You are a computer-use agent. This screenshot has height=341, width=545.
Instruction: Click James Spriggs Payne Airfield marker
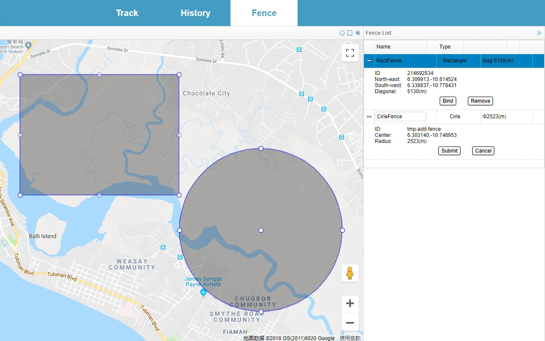[203, 293]
